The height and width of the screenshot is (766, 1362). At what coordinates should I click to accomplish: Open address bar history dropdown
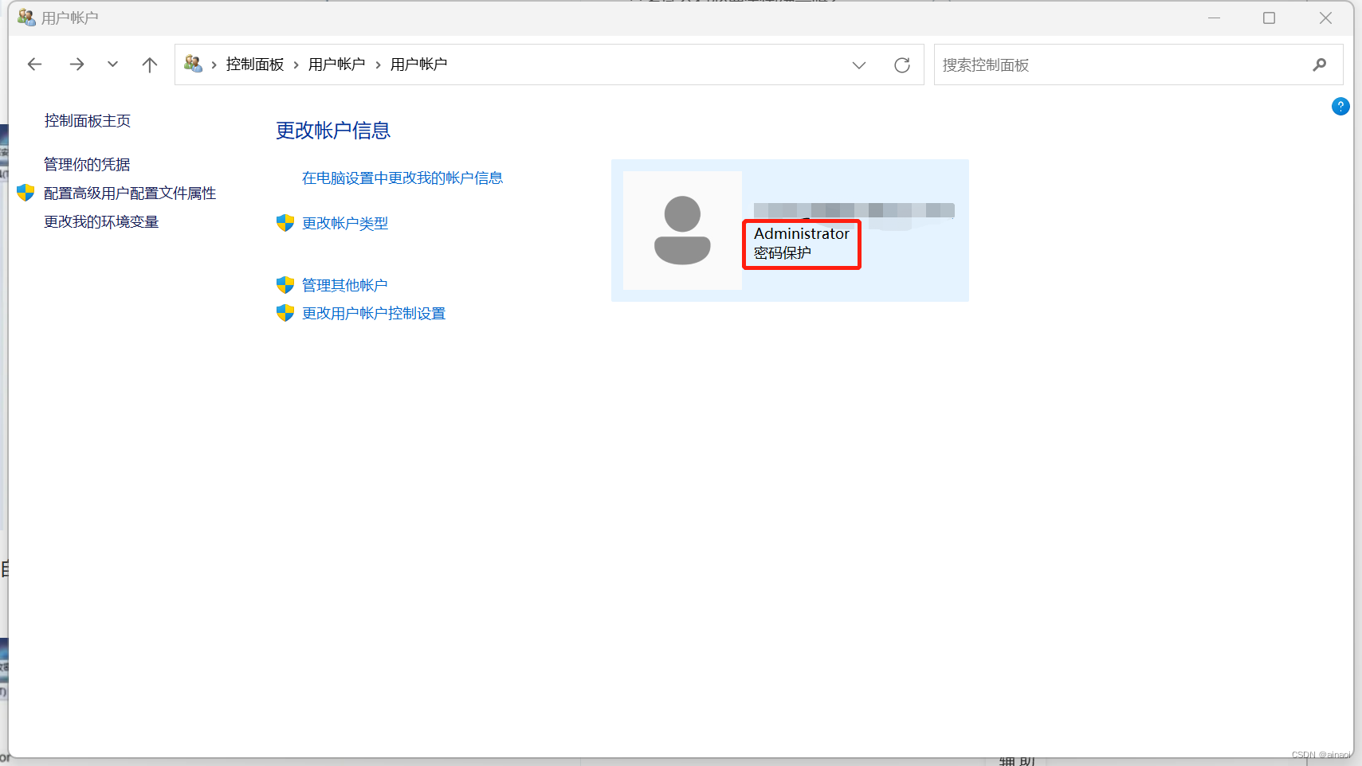(859, 65)
